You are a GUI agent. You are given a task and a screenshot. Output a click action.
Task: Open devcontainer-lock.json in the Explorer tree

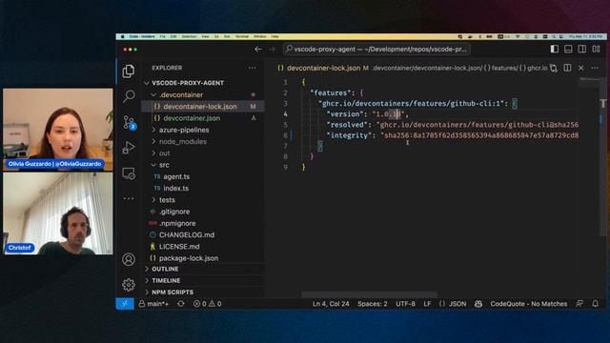click(x=199, y=107)
